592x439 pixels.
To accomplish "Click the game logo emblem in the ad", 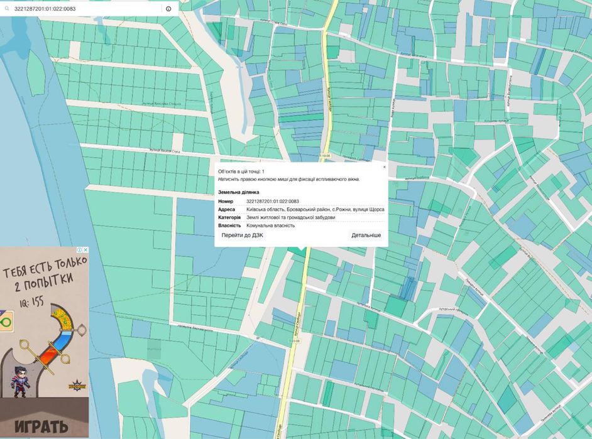I will [x=76, y=385].
